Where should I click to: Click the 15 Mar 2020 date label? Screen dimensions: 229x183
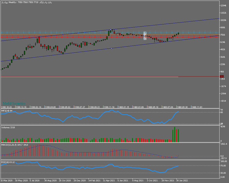point(7,180)
